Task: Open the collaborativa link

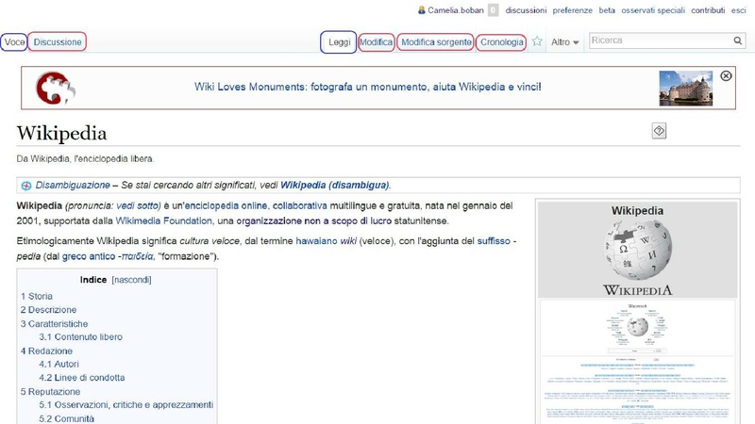Action: [299, 205]
